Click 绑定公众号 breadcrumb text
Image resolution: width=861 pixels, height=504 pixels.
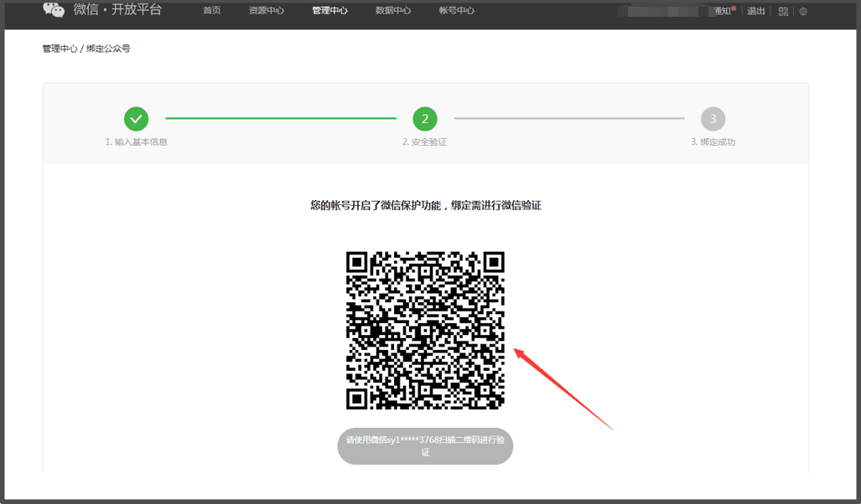click(108, 49)
